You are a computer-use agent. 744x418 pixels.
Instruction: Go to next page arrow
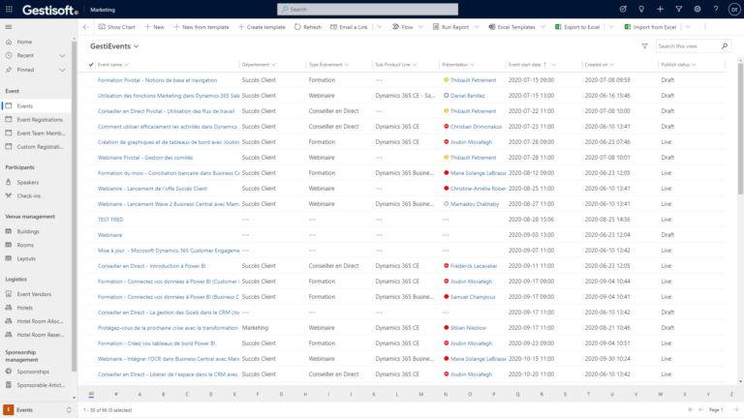click(x=735, y=409)
